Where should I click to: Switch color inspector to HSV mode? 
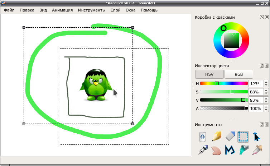pos(209,74)
